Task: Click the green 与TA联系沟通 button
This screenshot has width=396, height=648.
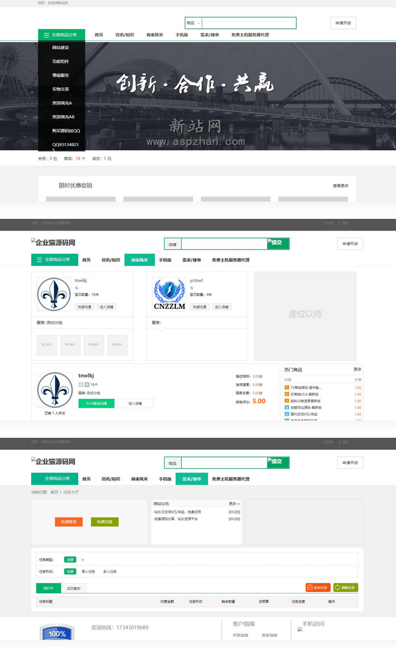Action: click(96, 404)
